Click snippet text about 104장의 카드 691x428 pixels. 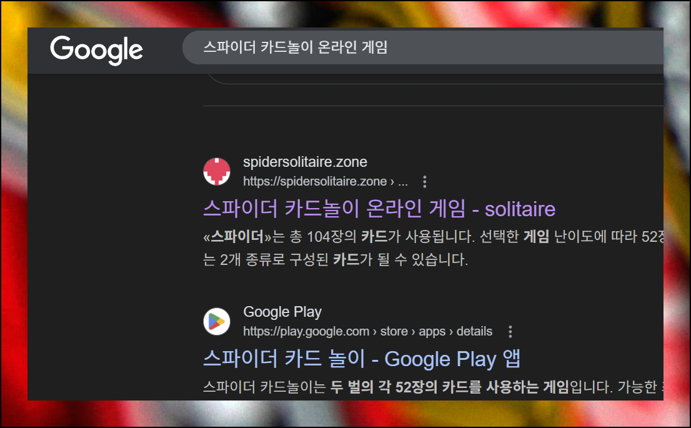pos(433,237)
